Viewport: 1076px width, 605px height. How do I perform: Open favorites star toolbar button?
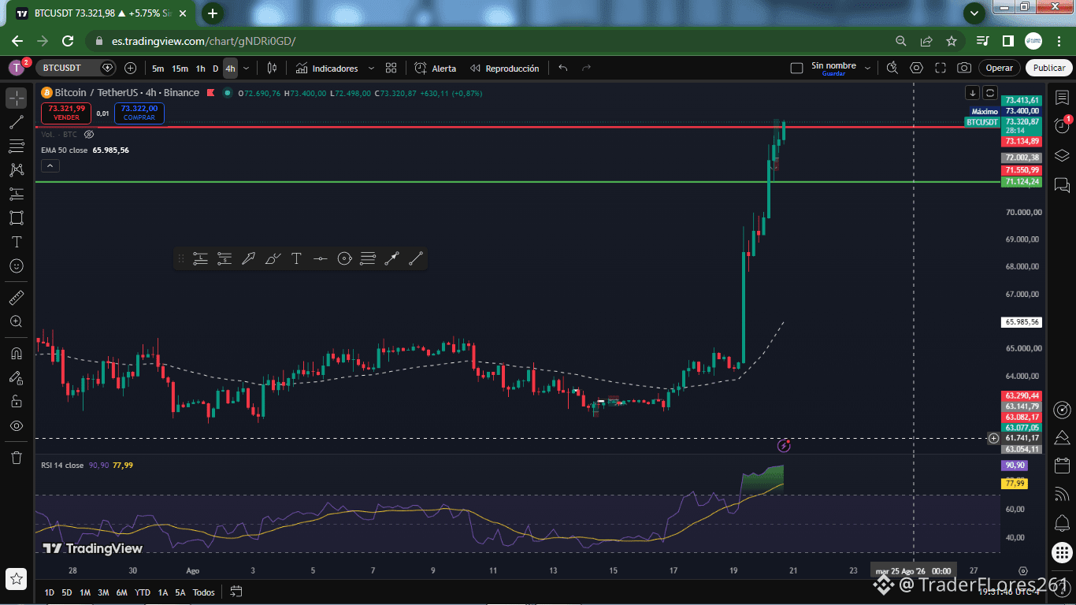click(17, 579)
